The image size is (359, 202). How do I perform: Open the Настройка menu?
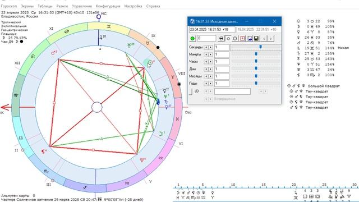pos(134,6)
